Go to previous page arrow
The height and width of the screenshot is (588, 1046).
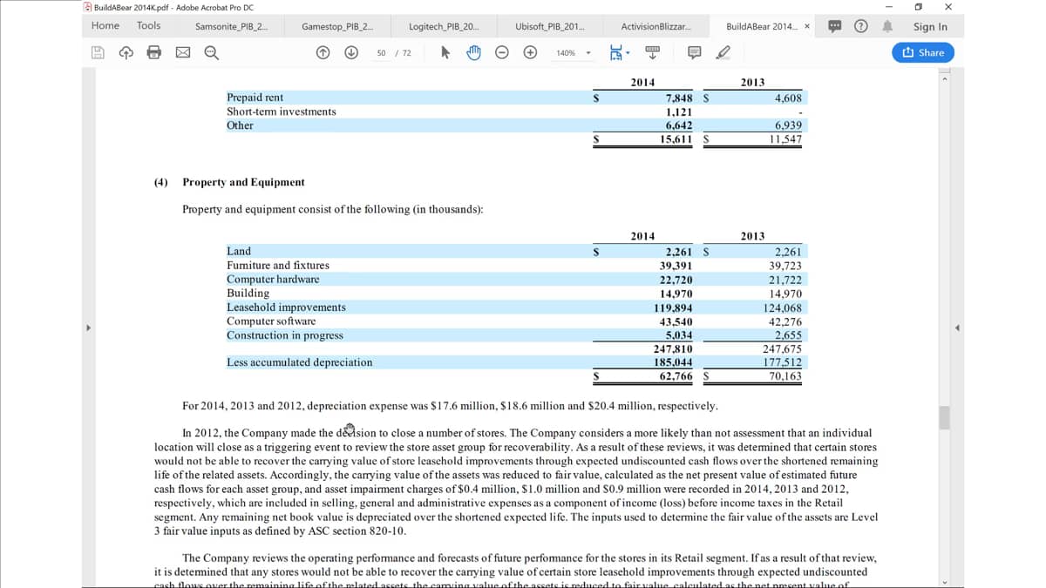[323, 53]
